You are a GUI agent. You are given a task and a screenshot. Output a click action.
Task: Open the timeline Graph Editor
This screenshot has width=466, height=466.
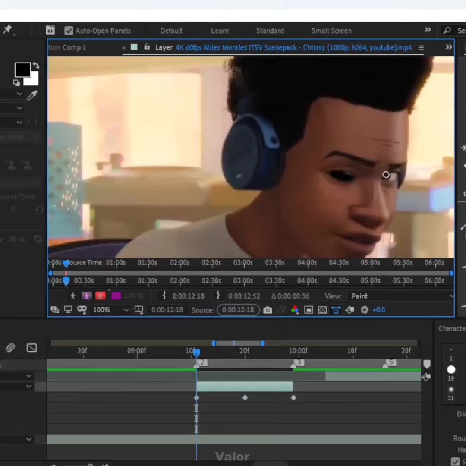pyautogui.click(x=31, y=347)
